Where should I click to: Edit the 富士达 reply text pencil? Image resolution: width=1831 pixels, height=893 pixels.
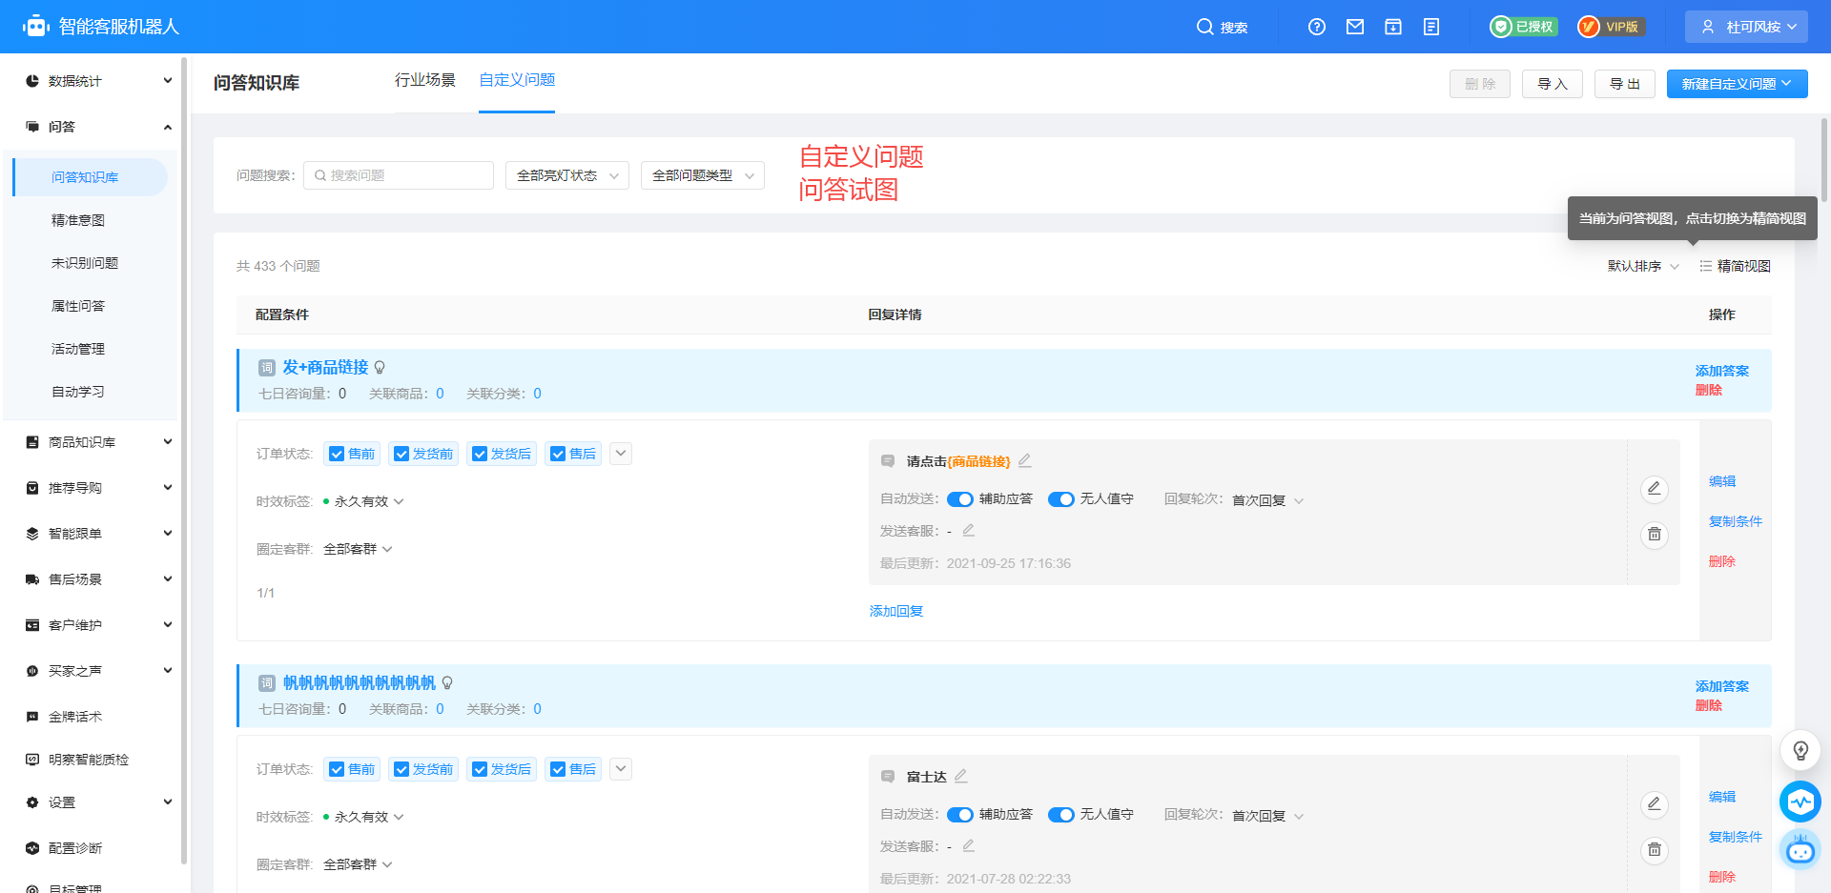click(x=961, y=776)
